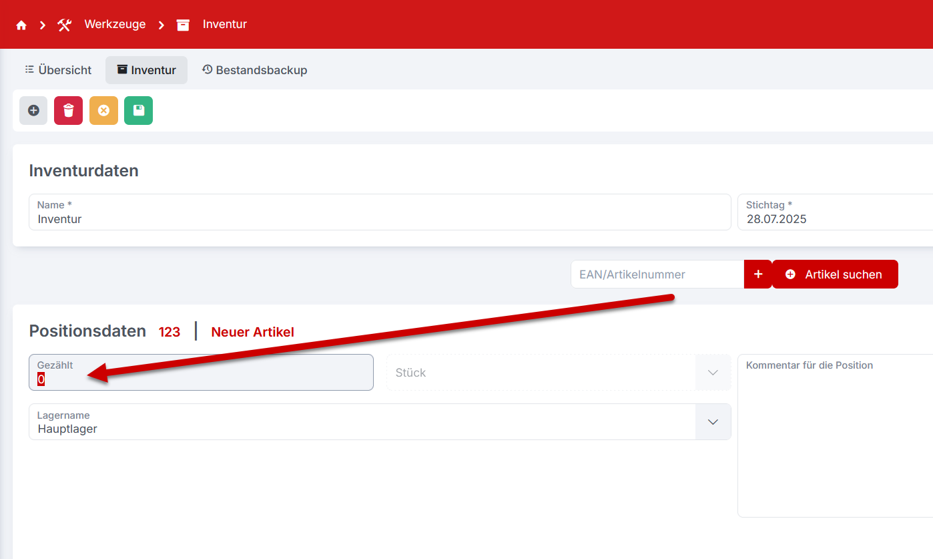The width and height of the screenshot is (933, 559).
Task: Open Werkzeuge breadcrumb link
Action: pos(115,25)
